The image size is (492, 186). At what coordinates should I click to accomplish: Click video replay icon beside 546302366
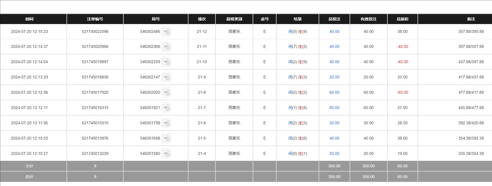tap(167, 47)
